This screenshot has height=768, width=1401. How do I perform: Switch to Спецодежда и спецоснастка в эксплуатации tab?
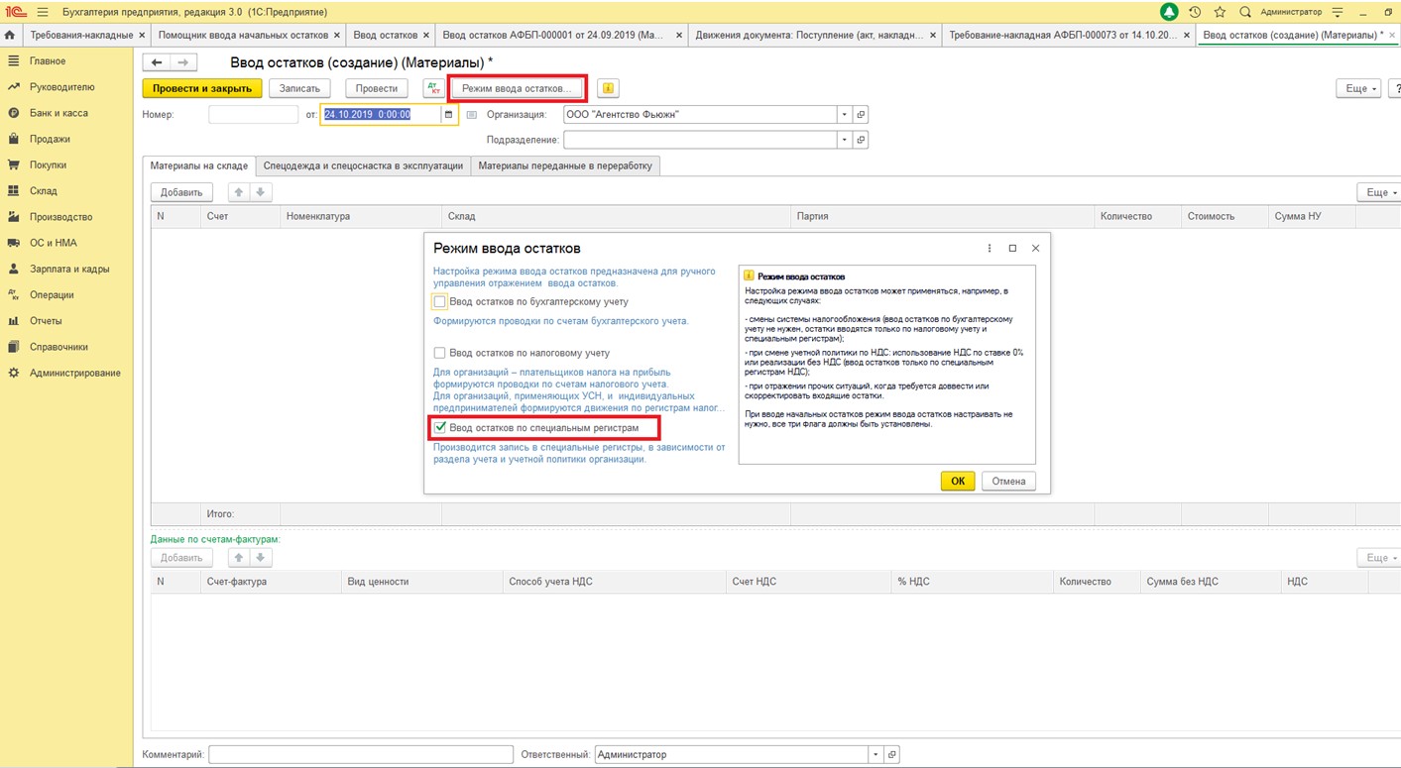363,165
